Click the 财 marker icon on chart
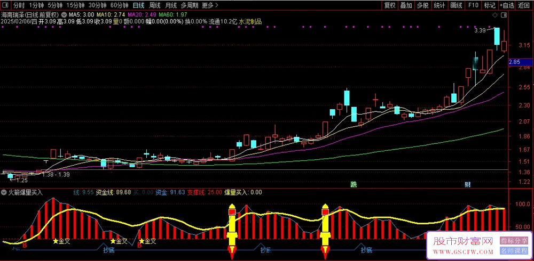534x261 pixels. click(467, 184)
